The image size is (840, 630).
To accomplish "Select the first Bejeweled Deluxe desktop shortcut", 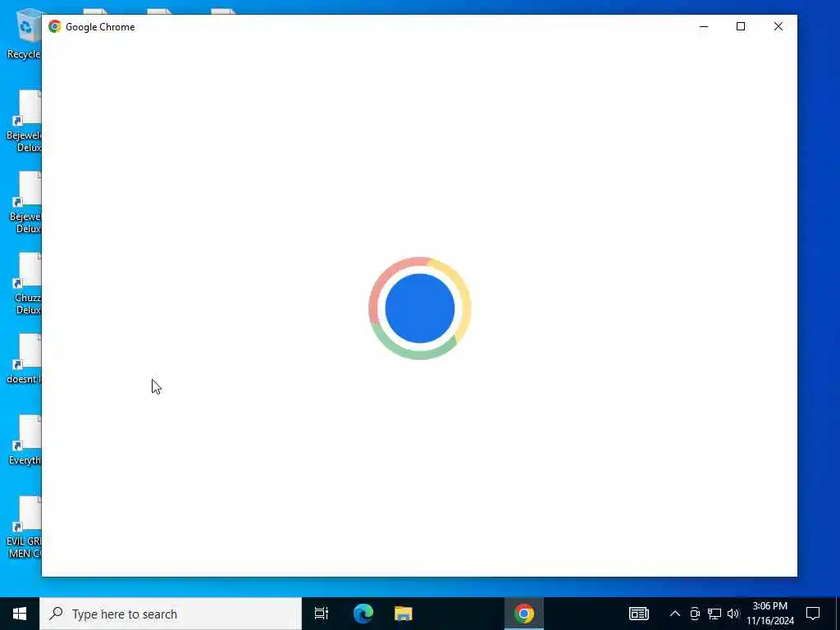I will 23,121.
